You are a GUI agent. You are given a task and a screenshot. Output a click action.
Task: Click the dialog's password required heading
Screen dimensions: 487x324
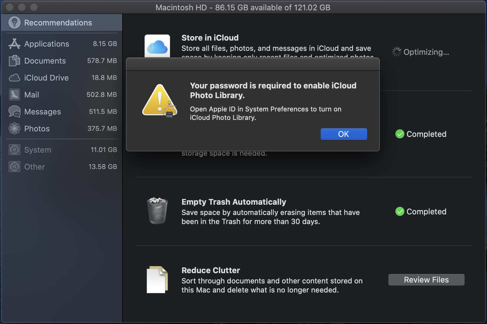tap(273, 91)
